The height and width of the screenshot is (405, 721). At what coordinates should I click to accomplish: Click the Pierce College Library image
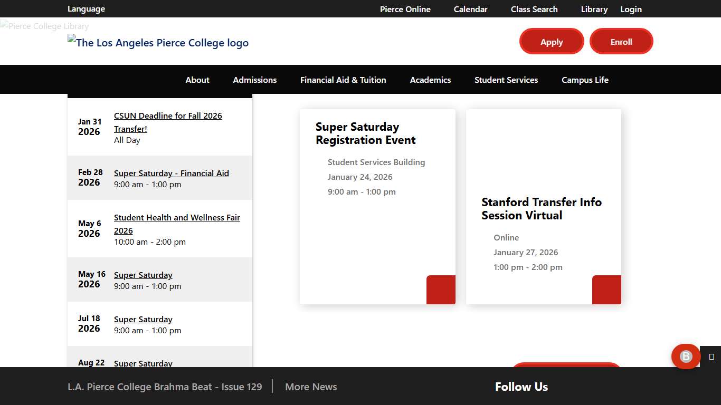pos(44,26)
